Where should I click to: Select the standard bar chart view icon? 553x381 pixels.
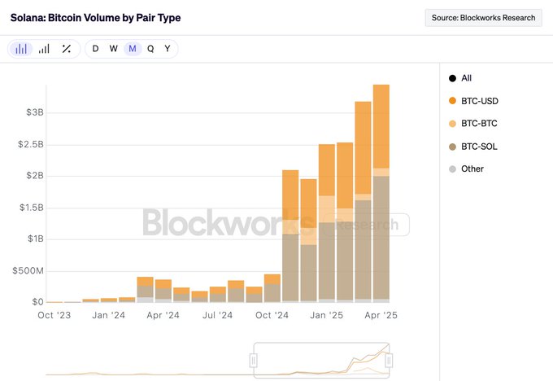[21, 49]
